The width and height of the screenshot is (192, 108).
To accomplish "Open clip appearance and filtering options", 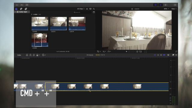I will pos(87,9).
